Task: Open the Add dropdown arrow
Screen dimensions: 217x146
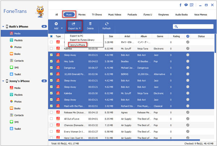Action: [x=62, y=28]
